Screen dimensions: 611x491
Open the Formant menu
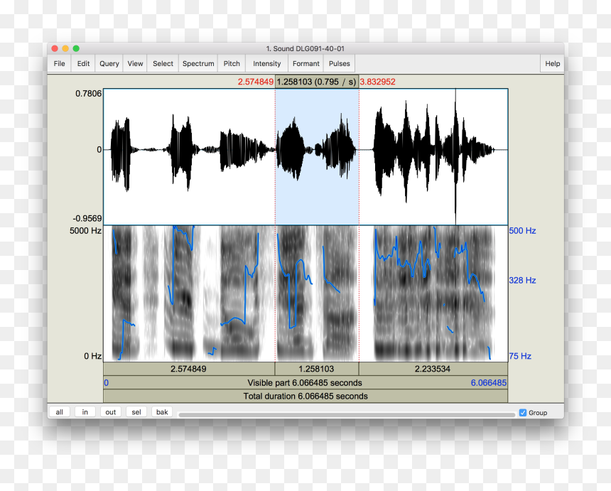[306, 63]
